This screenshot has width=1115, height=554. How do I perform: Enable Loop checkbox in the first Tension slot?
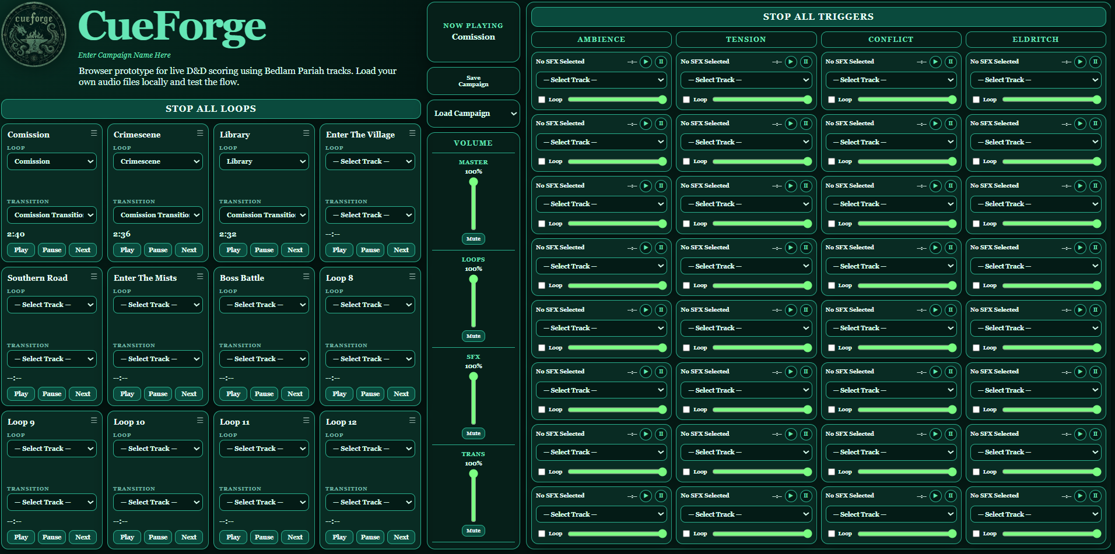tap(686, 100)
